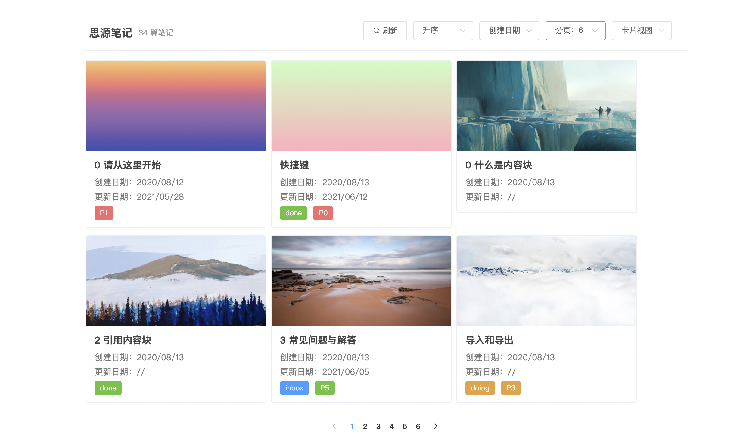Open the 升序 sort order dropdown
The width and height of the screenshot is (740, 447).
[x=443, y=30]
